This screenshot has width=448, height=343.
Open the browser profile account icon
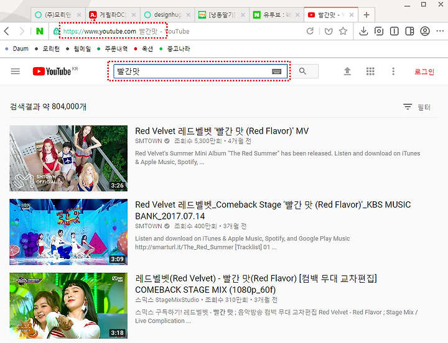pos(425,31)
